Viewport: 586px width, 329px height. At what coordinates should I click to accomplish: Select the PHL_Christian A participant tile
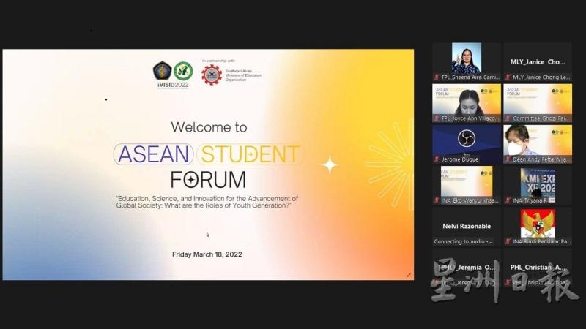(538, 268)
